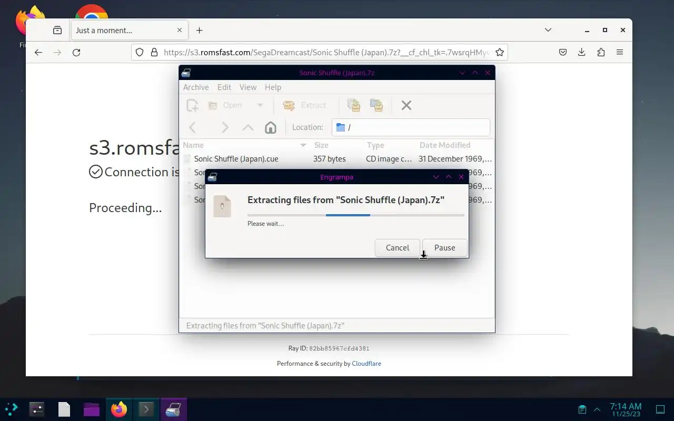Sort files by Type column
This screenshot has width=674, height=421.
[390, 145]
